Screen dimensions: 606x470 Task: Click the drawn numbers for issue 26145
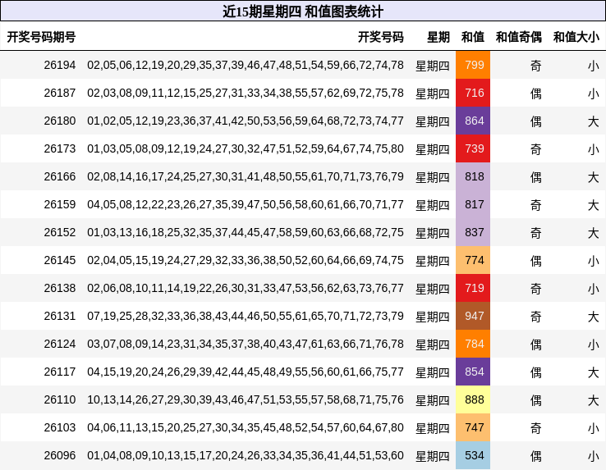click(x=246, y=260)
